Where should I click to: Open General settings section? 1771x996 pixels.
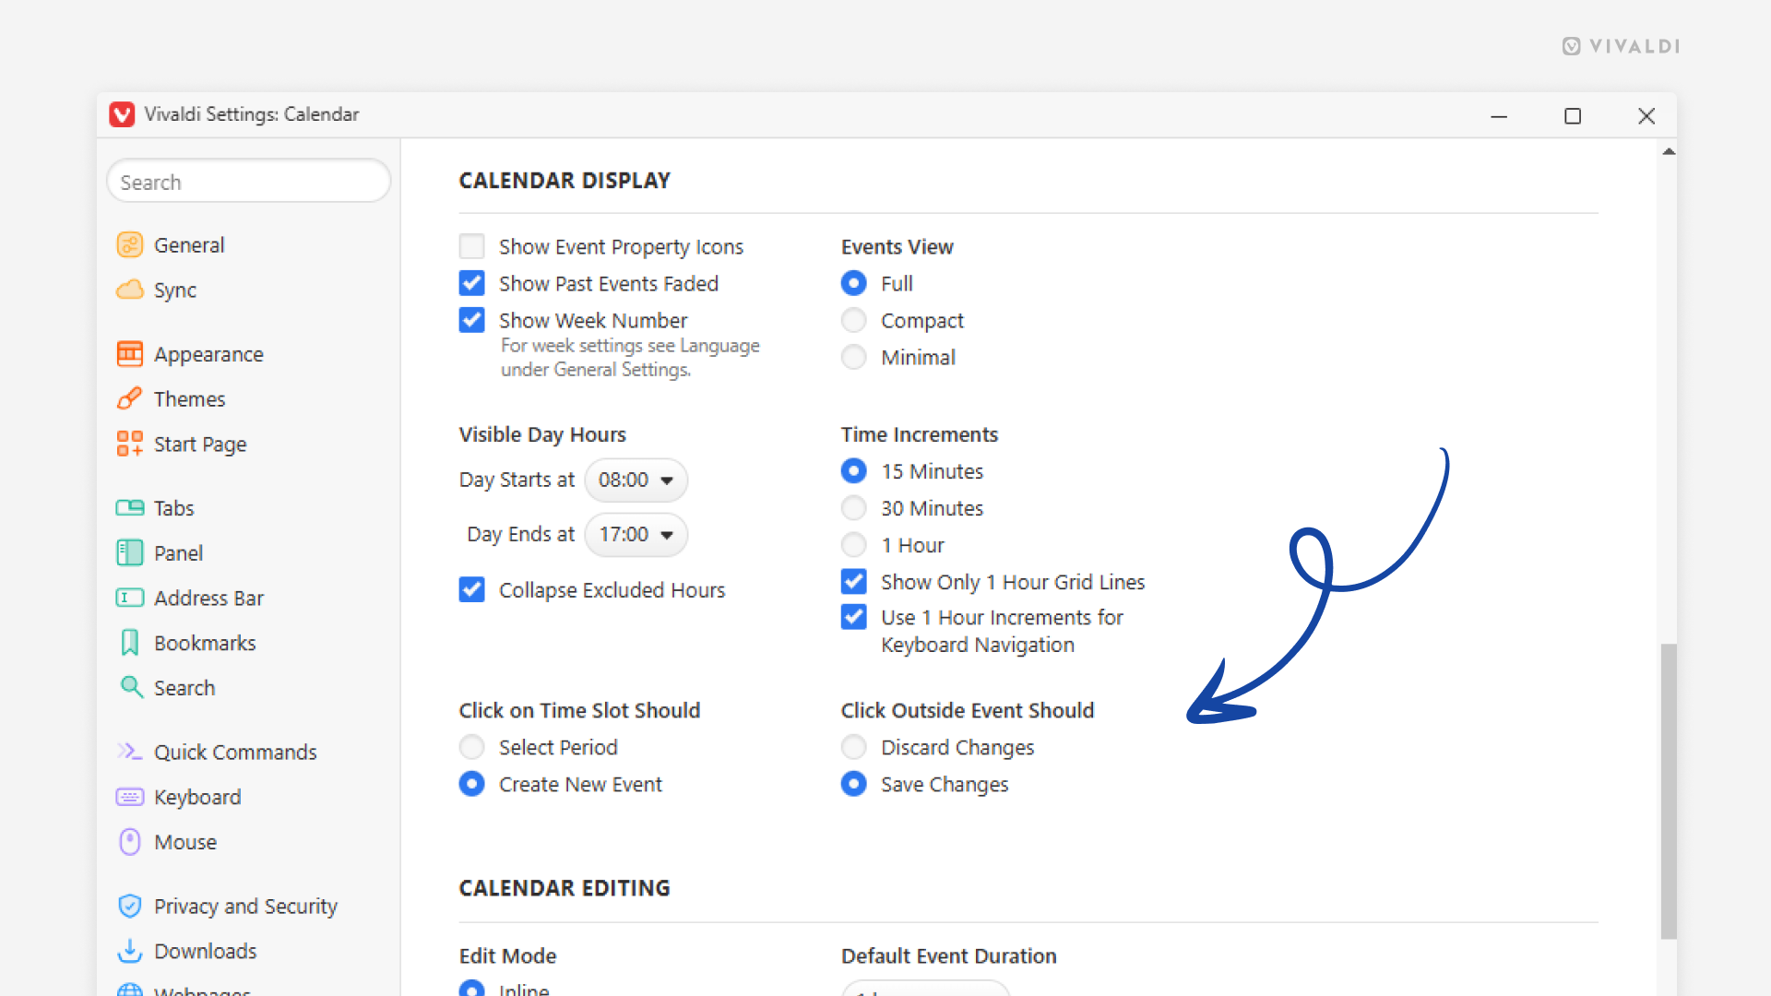point(189,245)
